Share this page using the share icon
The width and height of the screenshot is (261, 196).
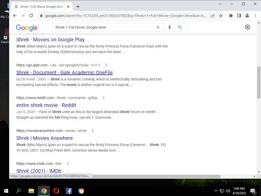click(213, 16)
